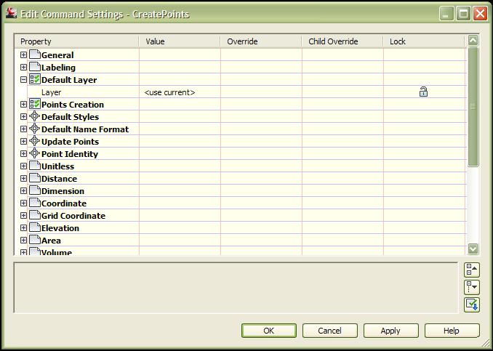Close the Edit Command Settings dialog

click(x=480, y=14)
